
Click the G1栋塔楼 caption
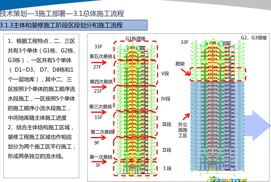point(136,38)
